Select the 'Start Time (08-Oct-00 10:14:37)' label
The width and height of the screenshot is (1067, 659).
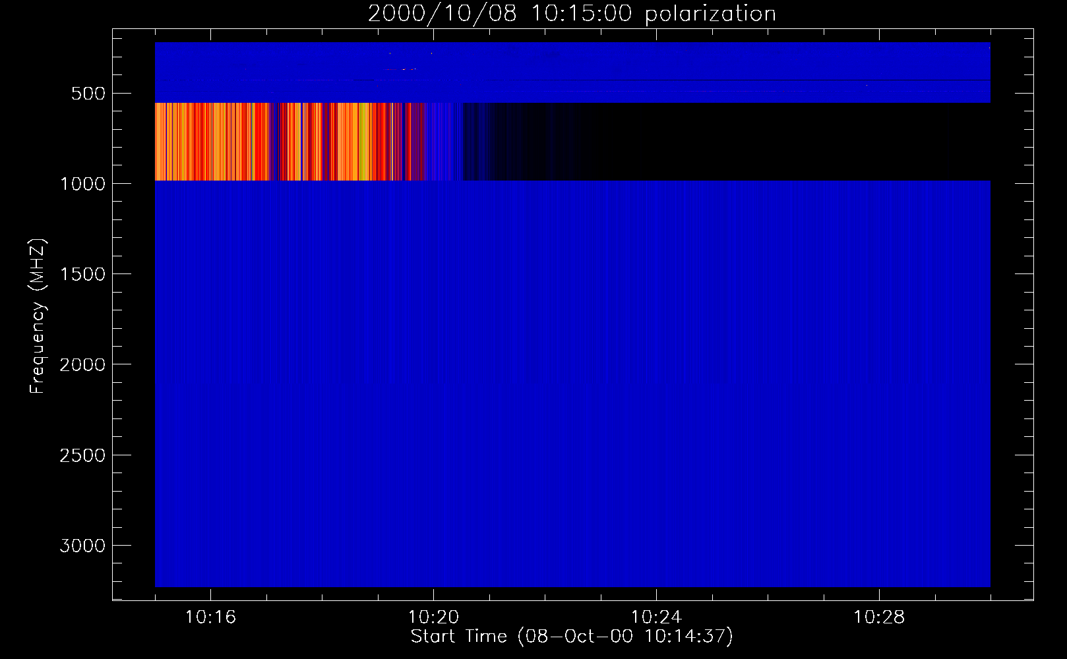(572, 637)
